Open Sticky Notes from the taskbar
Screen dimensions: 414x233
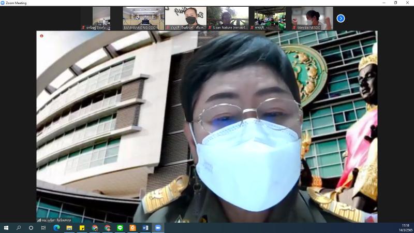point(82,228)
